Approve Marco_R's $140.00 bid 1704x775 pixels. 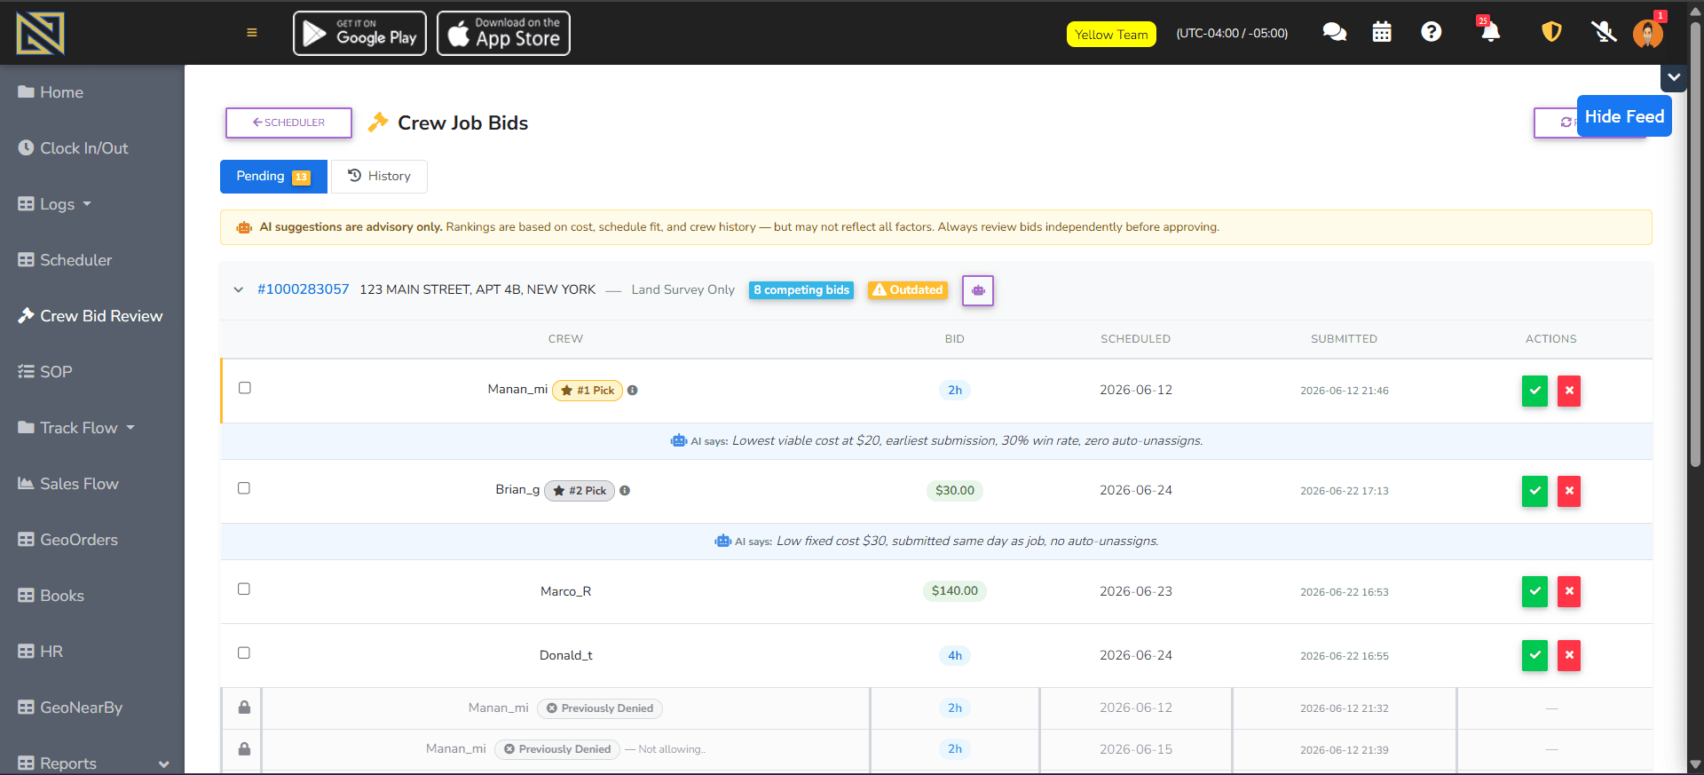click(x=1534, y=591)
